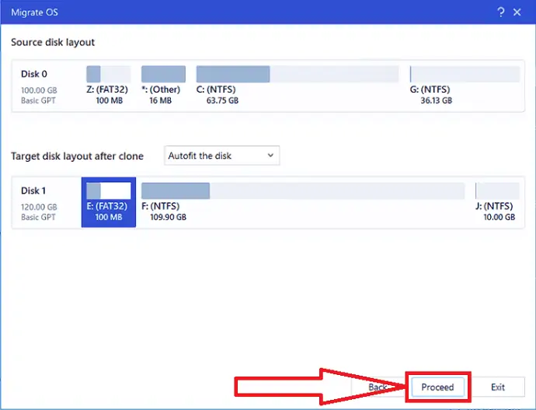Image resolution: width=536 pixels, height=410 pixels.
Task: Click the Disk 0 label
Action: [34, 74]
